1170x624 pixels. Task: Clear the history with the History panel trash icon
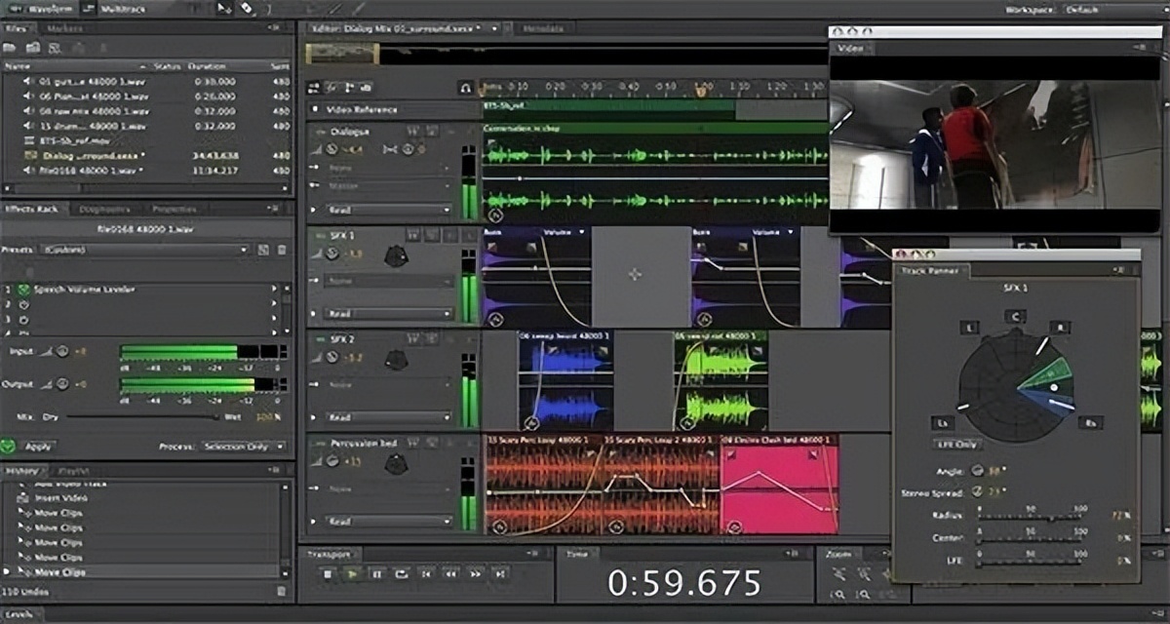tap(282, 591)
